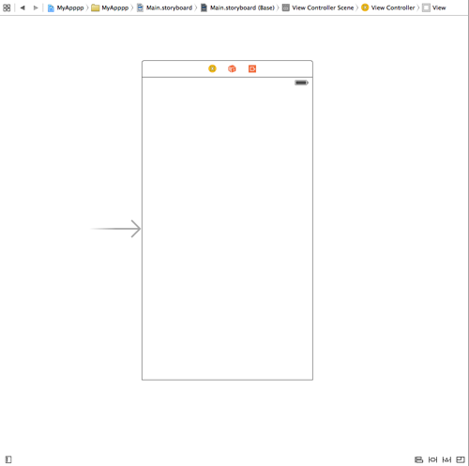
Task: Select the orange Exit icon
Action: (252, 68)
